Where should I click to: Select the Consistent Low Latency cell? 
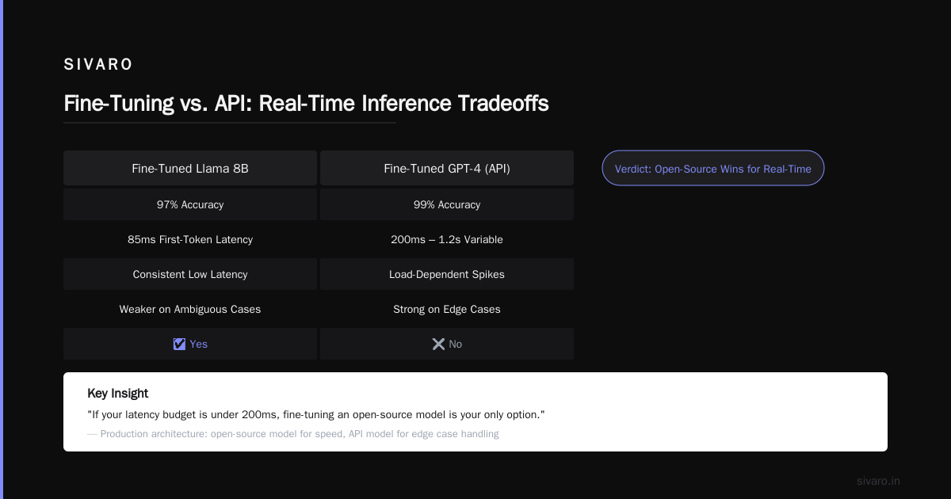point(190,274)
